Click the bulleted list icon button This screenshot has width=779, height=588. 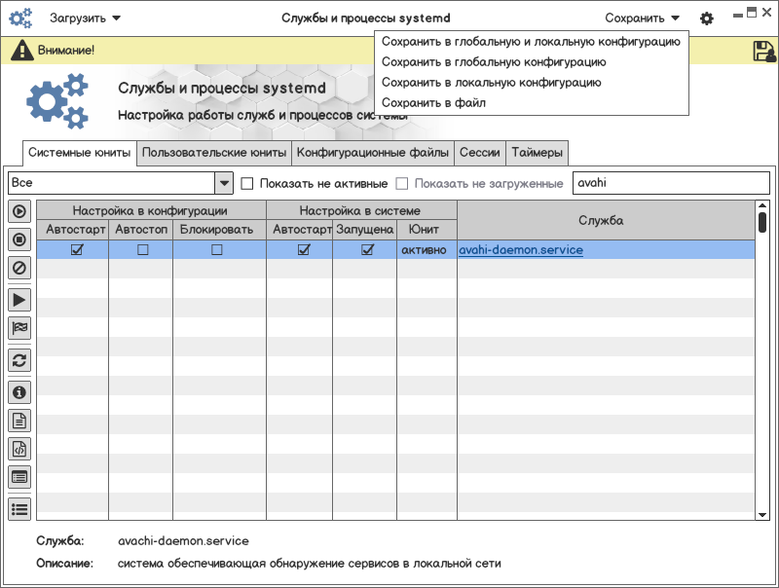(x=19, y=507)
